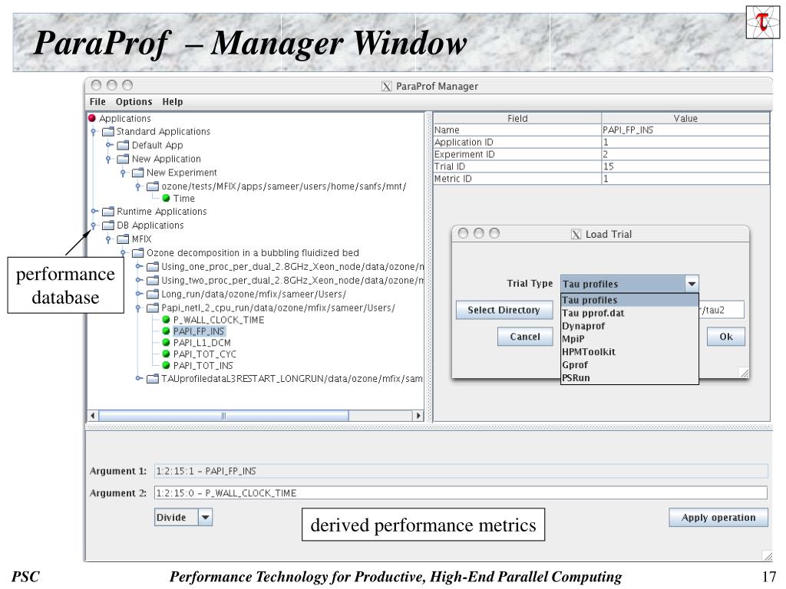Viewport: 786px width, 589px height.
Task: Click the Default App folder icon
Action: [x=124, y=145]
